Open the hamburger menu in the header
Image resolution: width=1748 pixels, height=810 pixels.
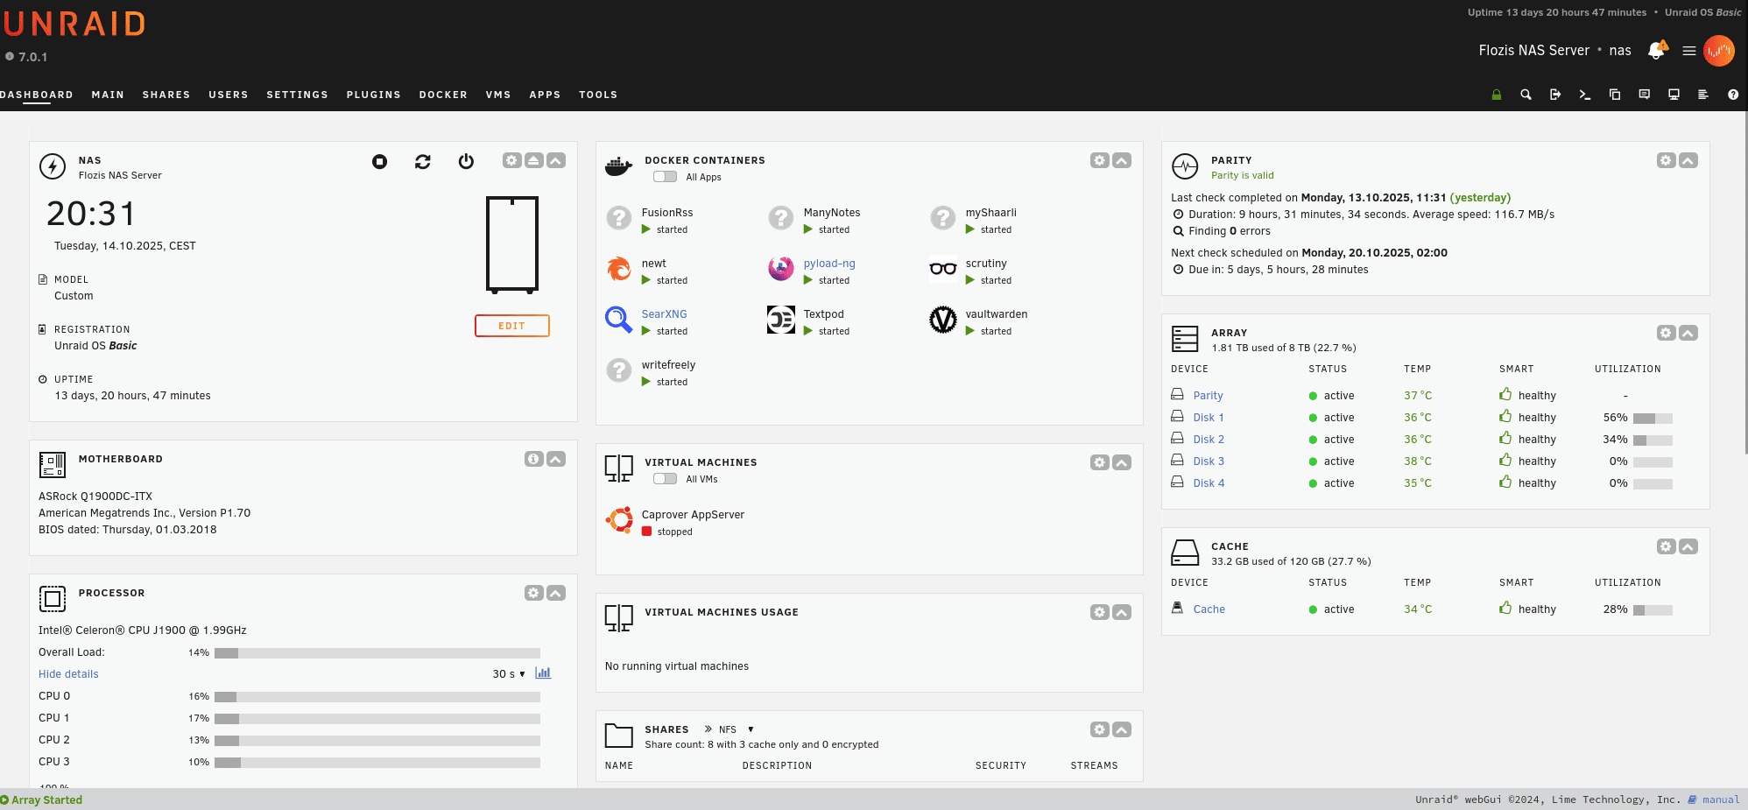pyautogui.click(x=1689, y=51)
